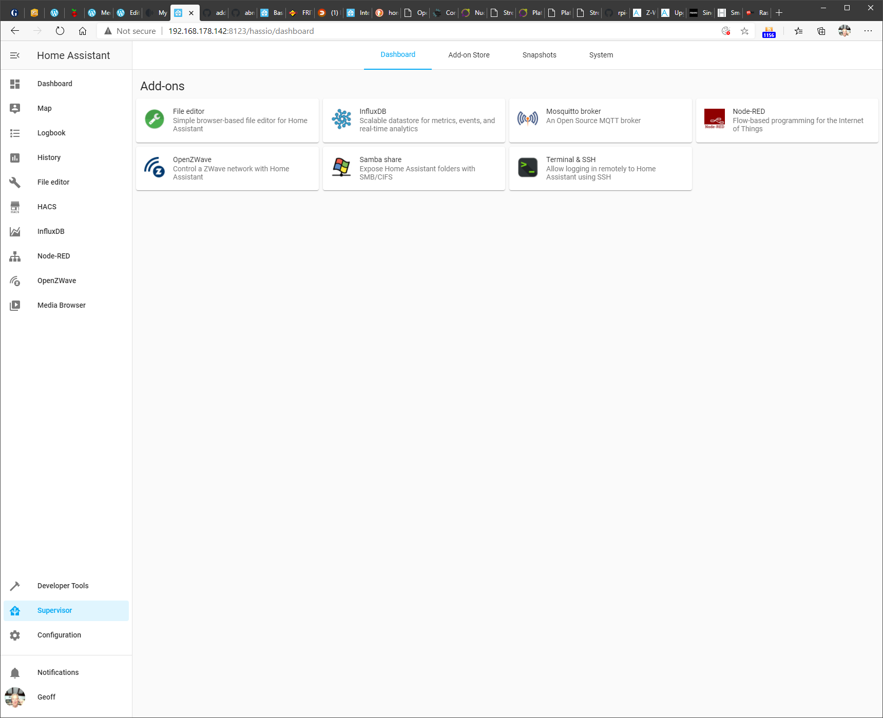
Task: Click the OpenZWave icon in sidebar
Action: pos(15,281)
